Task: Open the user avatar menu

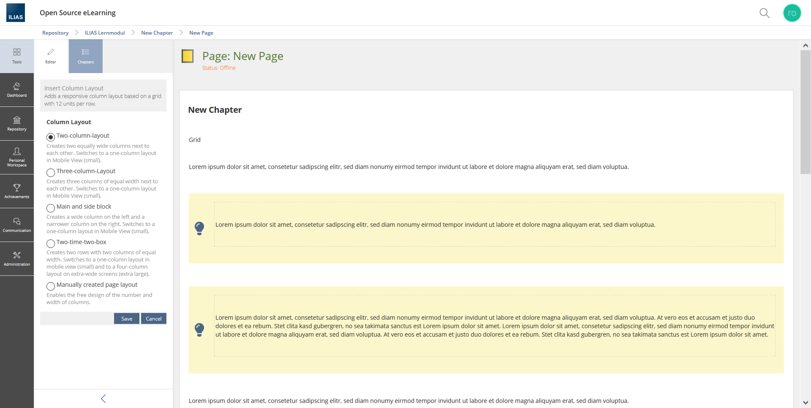Action: pos(792,13)
